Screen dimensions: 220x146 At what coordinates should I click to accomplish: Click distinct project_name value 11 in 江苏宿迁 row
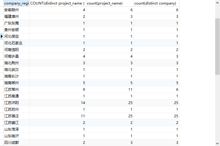click(x=58, y=116)
